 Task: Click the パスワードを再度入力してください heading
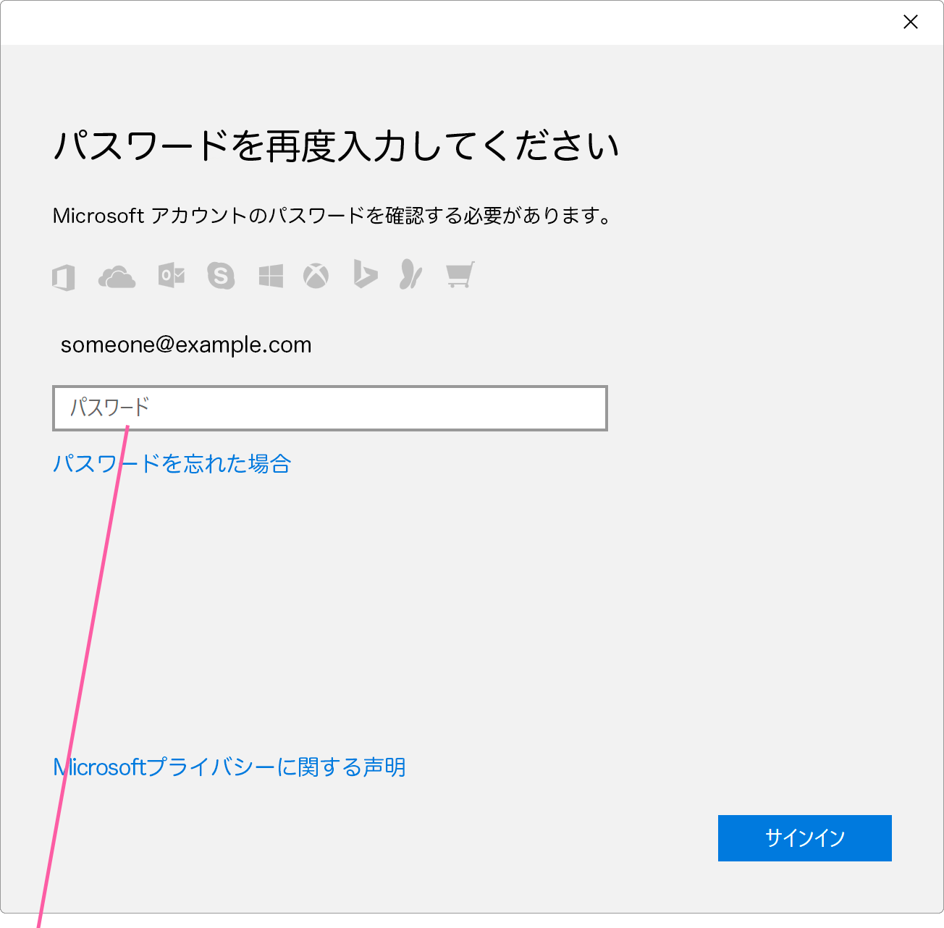(337, 146)
